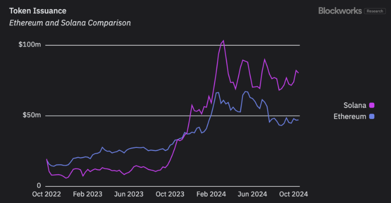The height and width of the screenshot is (203, 391).
Task: Select the Solana legend label
Action: click(355, 106)
